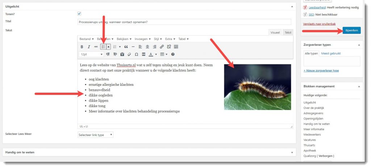
Task: Click 'dikke oogleden' list item in editor
Action: tap(101, 95)
